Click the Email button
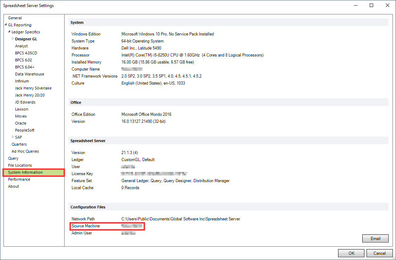The image size is (396, 260). tap(375, 238)
